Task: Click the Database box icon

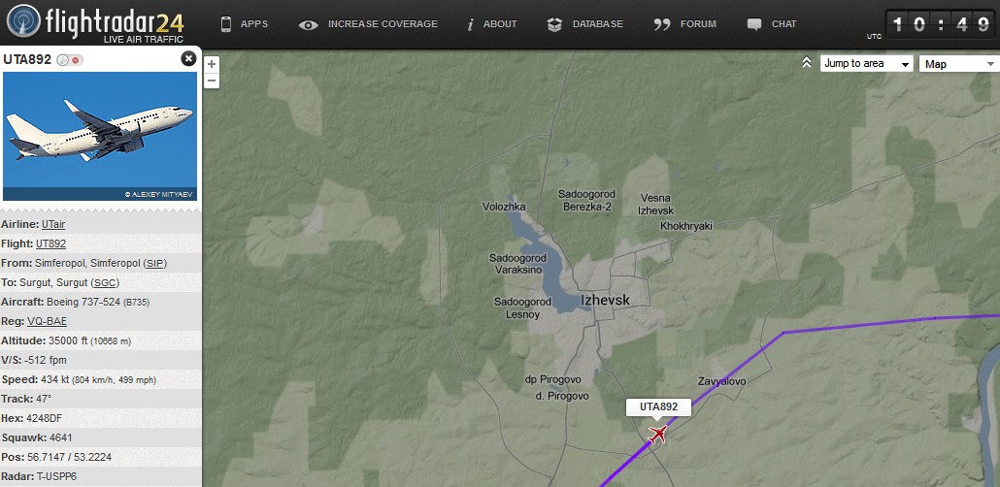Action: point(554,25)
